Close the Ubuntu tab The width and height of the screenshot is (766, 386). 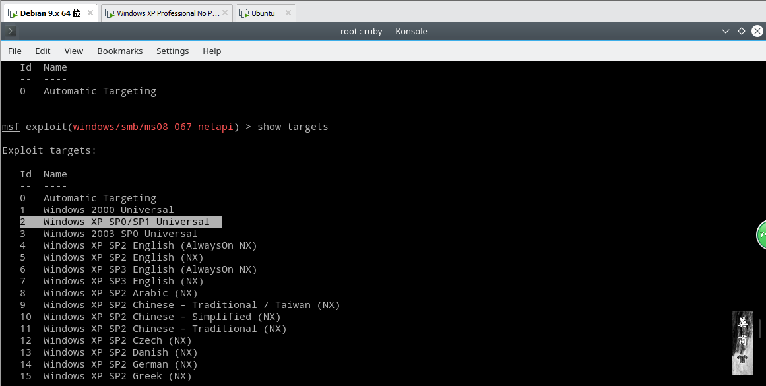288,13
